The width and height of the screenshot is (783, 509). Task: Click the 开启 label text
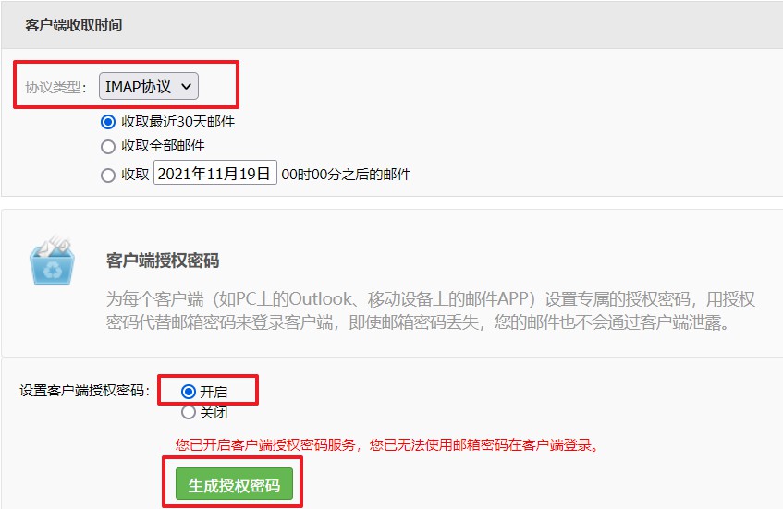click(x=214, y=392)
